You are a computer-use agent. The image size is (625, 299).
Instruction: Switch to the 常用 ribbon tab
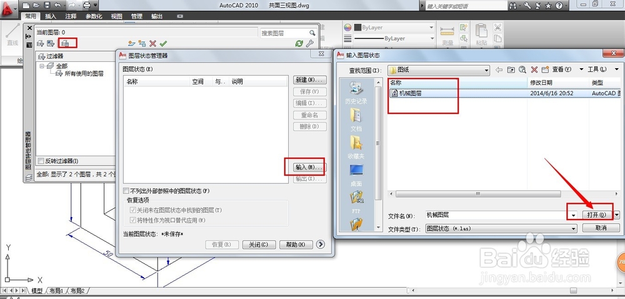click(x=30, y=16)
